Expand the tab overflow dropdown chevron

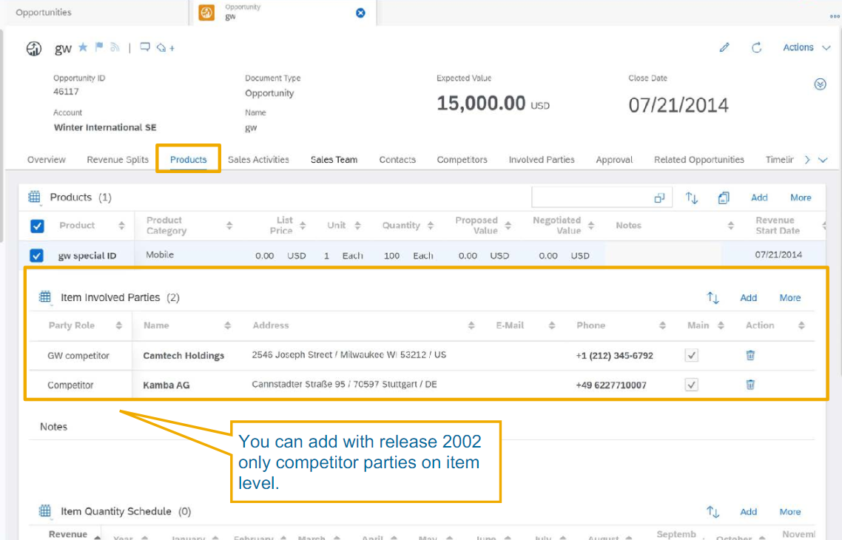tap(823, 160)
